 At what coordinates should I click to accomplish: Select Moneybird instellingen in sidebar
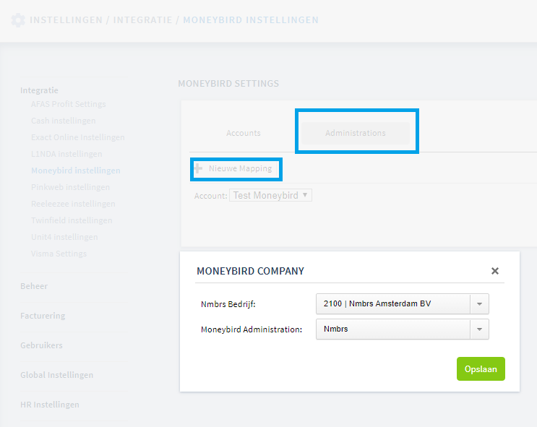76,171
